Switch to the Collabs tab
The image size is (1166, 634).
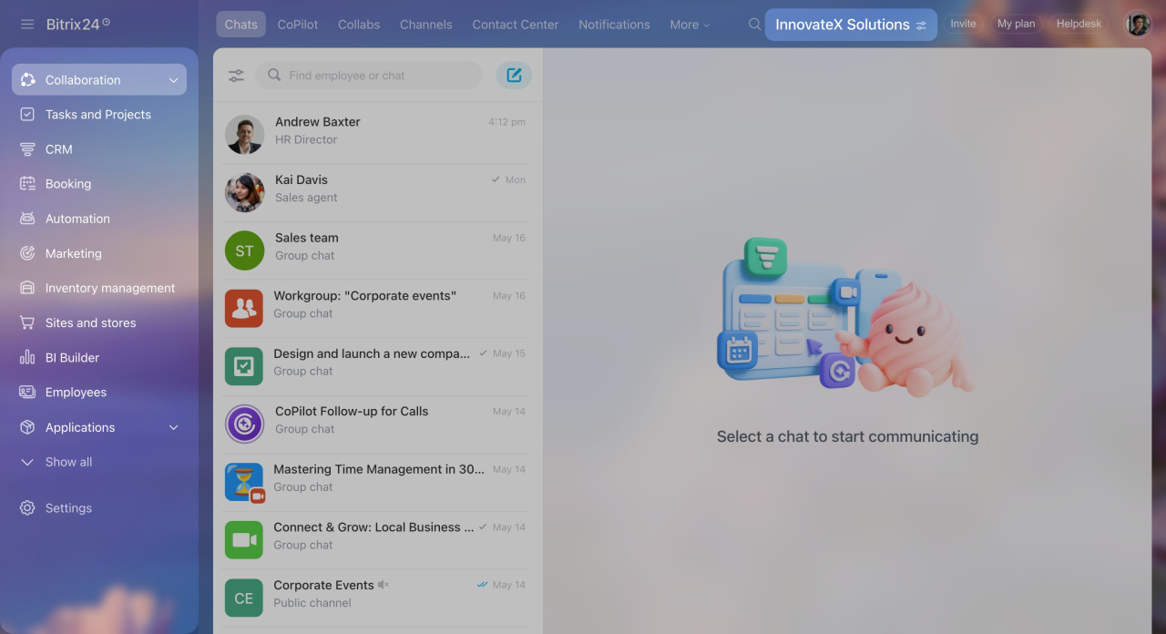[359, 25]
